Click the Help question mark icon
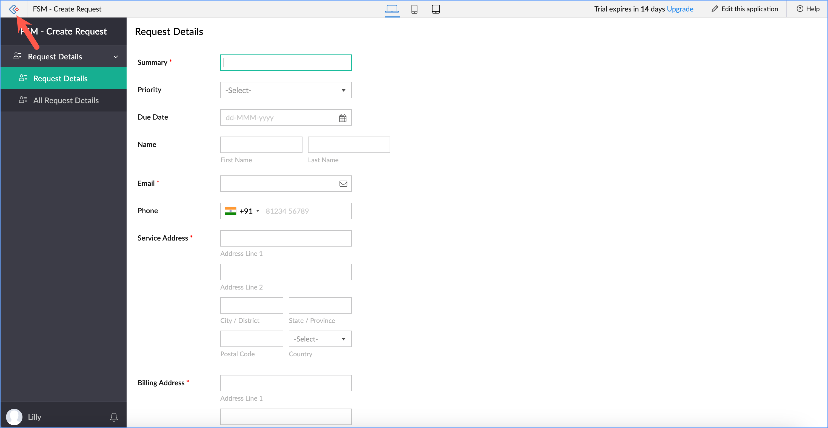Viewport: 828px width, 428px height. tap(800, 9)
